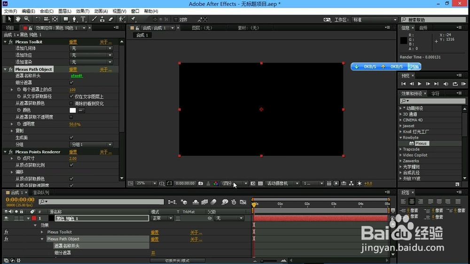
Task: Select the Hand tool
Action: point(18,19)
